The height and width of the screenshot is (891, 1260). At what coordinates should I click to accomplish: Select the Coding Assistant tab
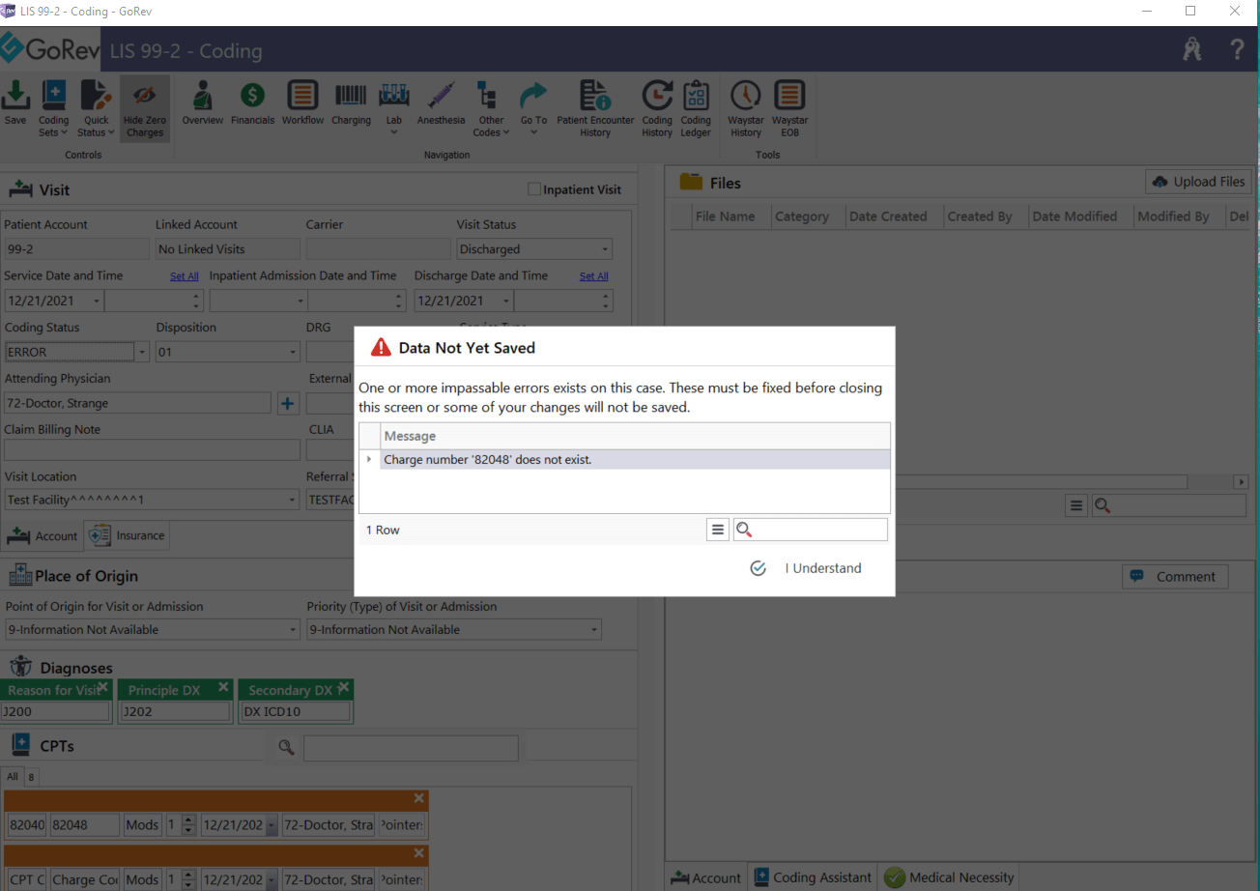pos(812,877)
